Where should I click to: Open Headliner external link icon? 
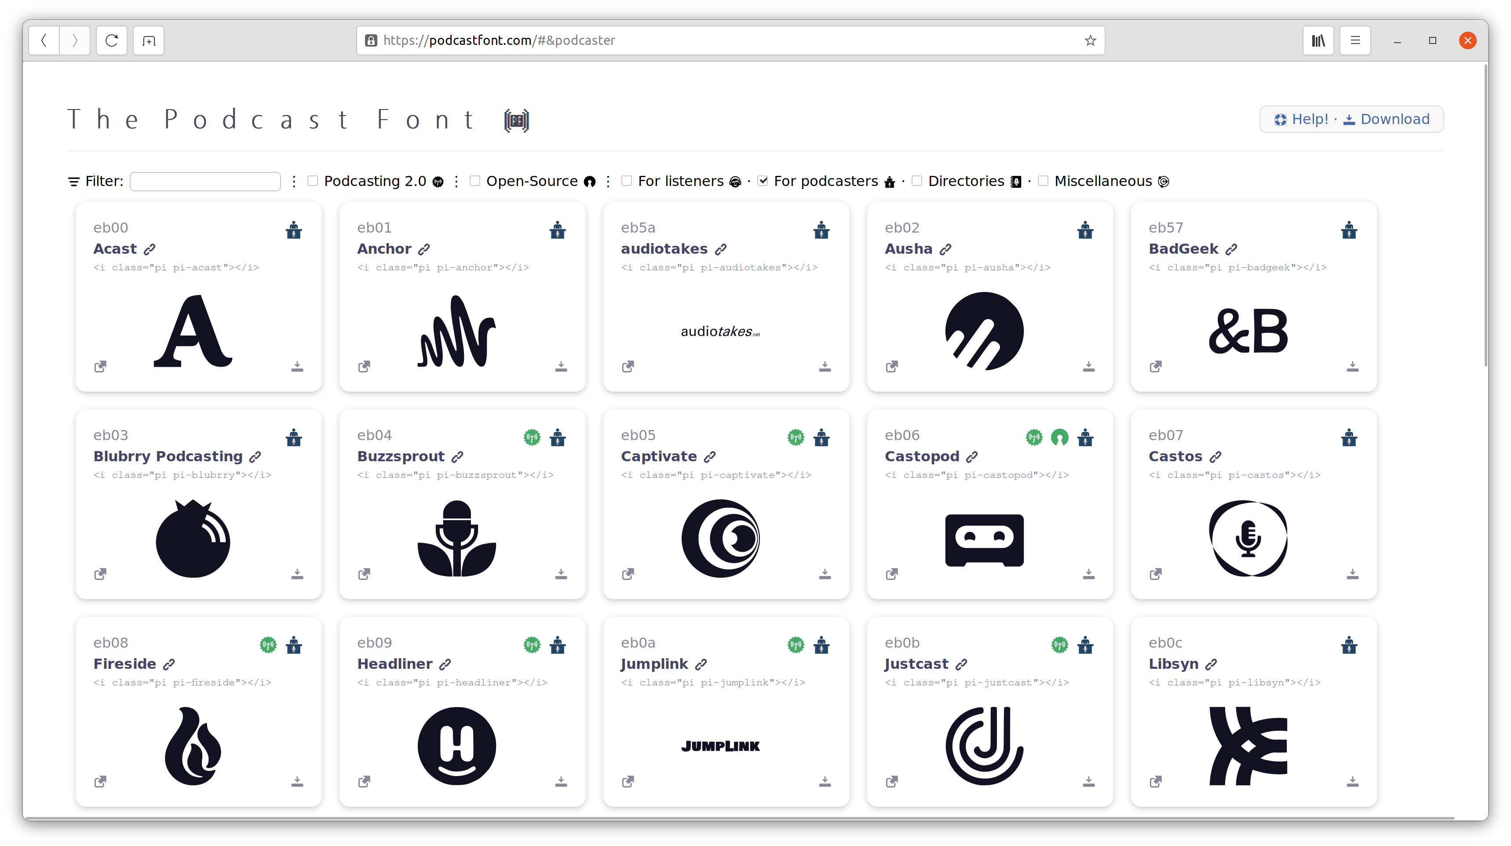pyautogui.click(x=364, y=781)
